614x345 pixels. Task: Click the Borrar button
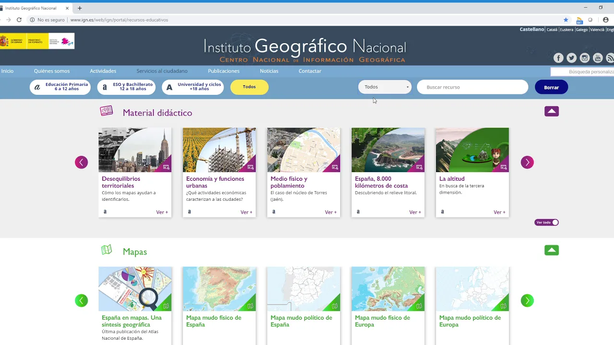click(x=552, y=87)
